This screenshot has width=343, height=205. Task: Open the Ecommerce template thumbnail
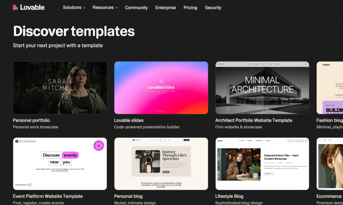(330, 164)
